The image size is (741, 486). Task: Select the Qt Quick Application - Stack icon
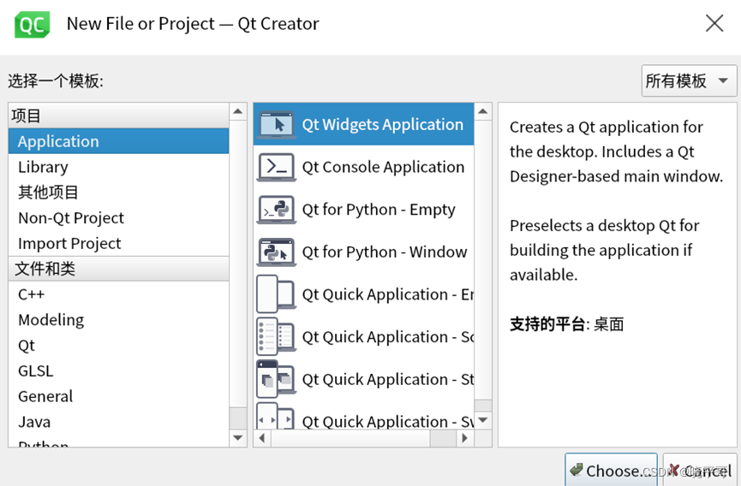click(x=277, y=379)
